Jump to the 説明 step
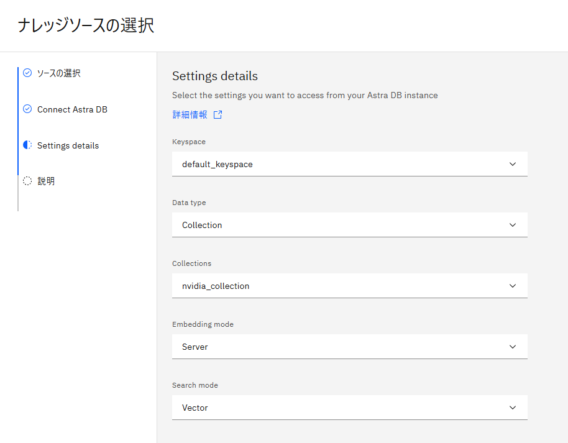The image size is (568, 443). click(46, 181)
